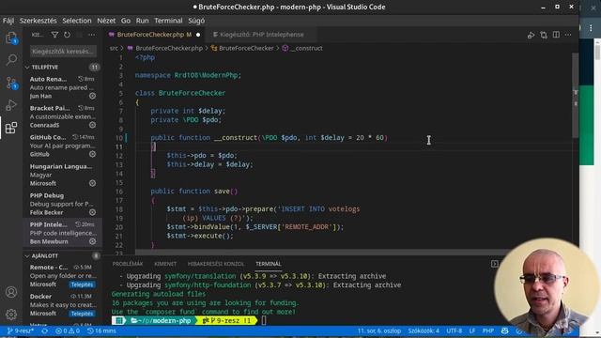The height and width of the screenshot is (338, 601).
Task: Open errors and warnings count in status bar
Action: pyautogui.click(x=68, y=330)
